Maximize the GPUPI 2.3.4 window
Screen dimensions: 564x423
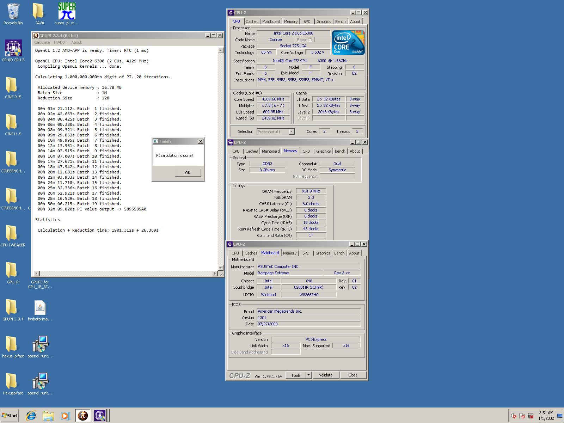pyautogui.click(x=213, y=36)
